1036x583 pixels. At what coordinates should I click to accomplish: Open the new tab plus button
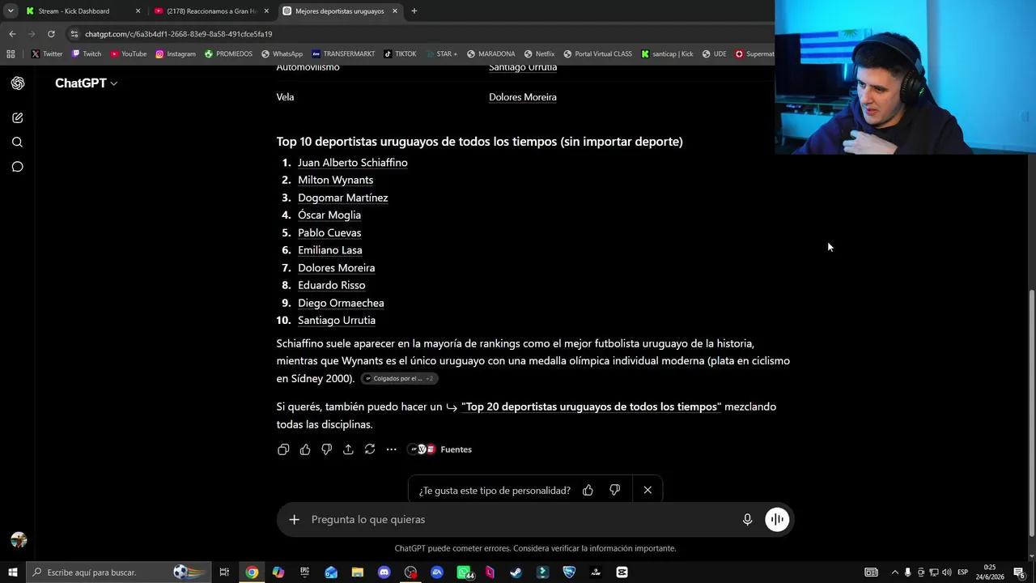[414, 11]
